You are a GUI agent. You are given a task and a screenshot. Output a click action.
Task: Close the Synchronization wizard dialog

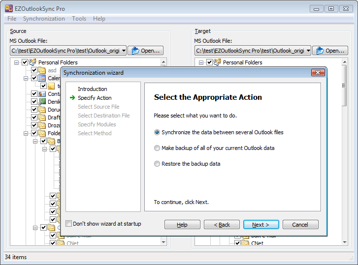pyautogui.click(x=318, y=72)
